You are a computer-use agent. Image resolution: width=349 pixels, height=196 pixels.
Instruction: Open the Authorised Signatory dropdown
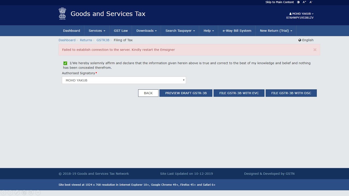pyautogui.click(x=124, y=80)
